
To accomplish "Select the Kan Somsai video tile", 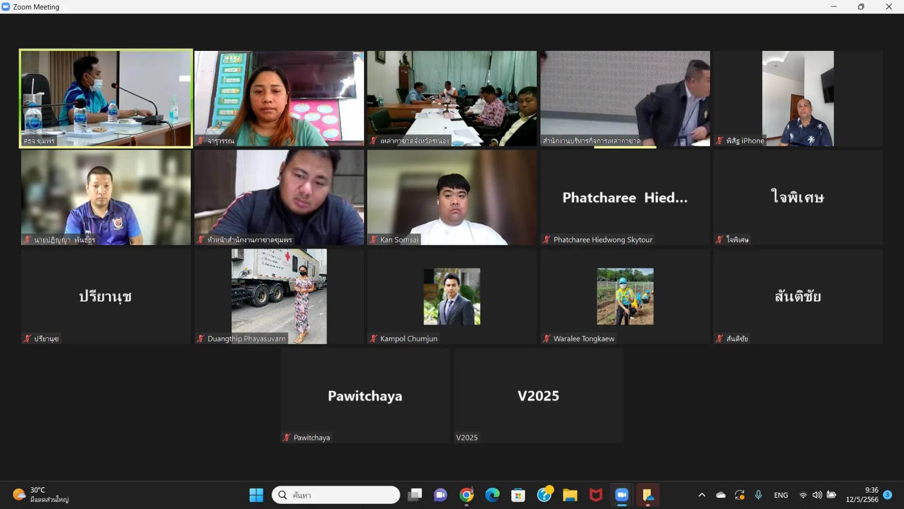I will tap(452, 197).
